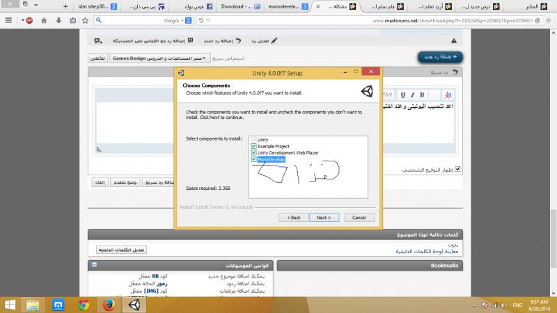The image size is (557, 313).
Task: Toggle bold formatting in reply editor
Action: [x=422, y=95]
